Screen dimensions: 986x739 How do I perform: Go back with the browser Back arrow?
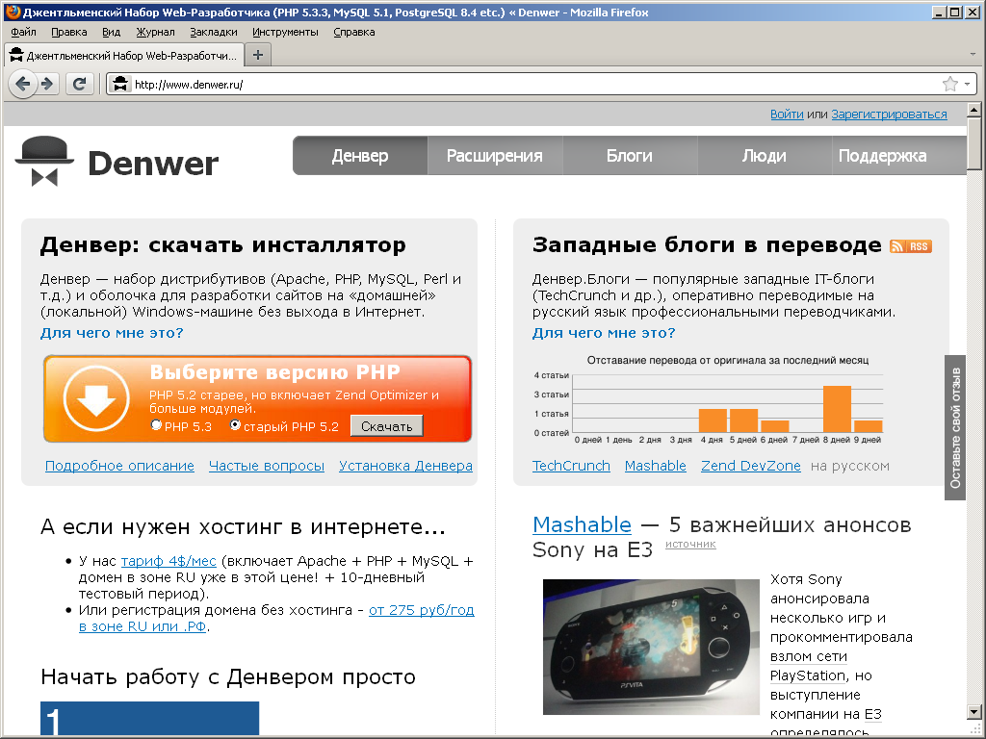tap(23, 84)
